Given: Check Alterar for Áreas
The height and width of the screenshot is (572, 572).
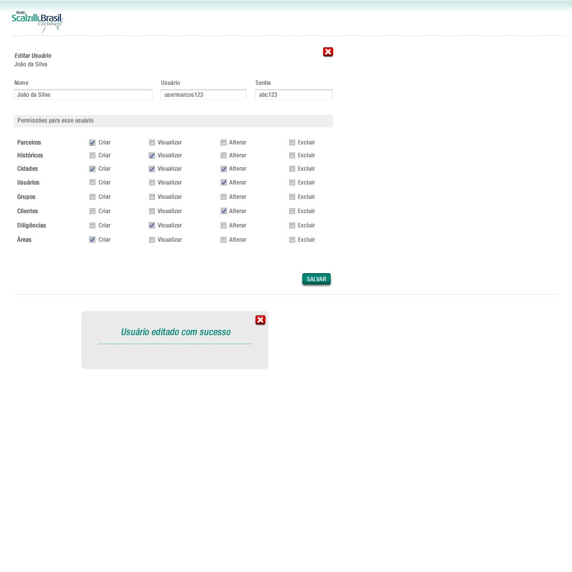Looking at the screenshot, I should pyautogui.click(x=224, y=240).
